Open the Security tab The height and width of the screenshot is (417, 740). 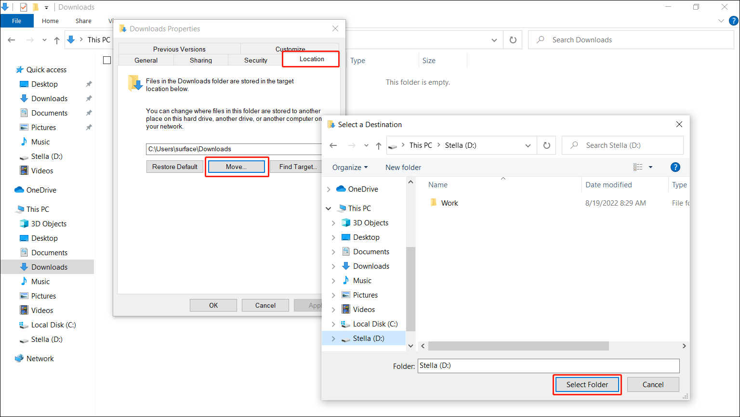pos(256,60)
